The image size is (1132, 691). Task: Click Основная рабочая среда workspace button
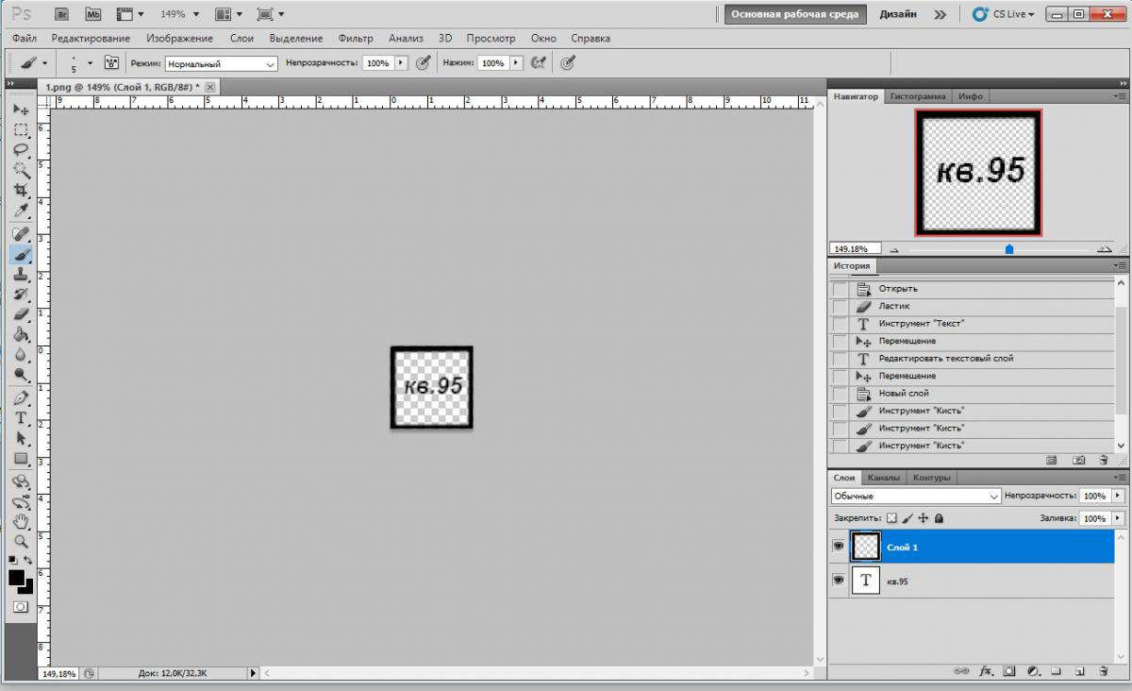[794, 14]
